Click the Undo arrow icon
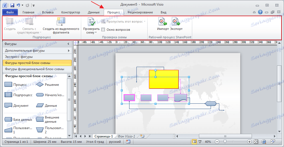This screenshot has height=147, width=284. 18,5
